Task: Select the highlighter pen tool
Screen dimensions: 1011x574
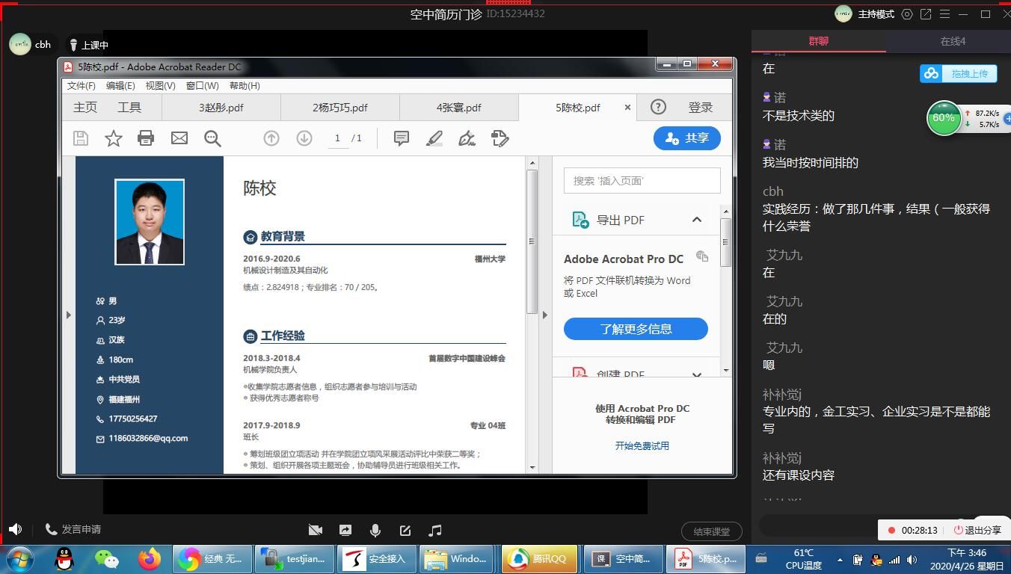Action: tap(434, 138)
